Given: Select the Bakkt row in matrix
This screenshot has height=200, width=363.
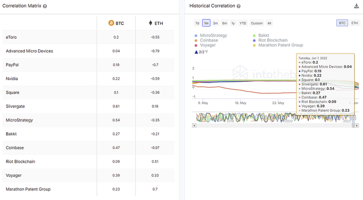Looking at the screenshot, I should tap(88, 134).
